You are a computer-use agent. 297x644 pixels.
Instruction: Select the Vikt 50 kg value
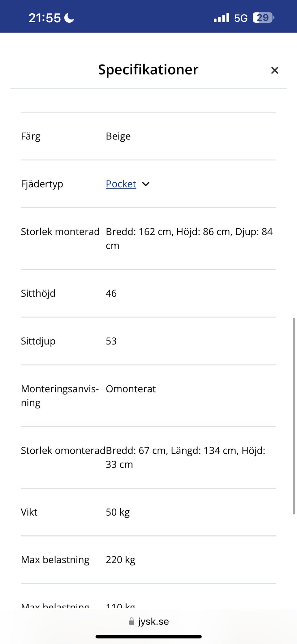118,512
